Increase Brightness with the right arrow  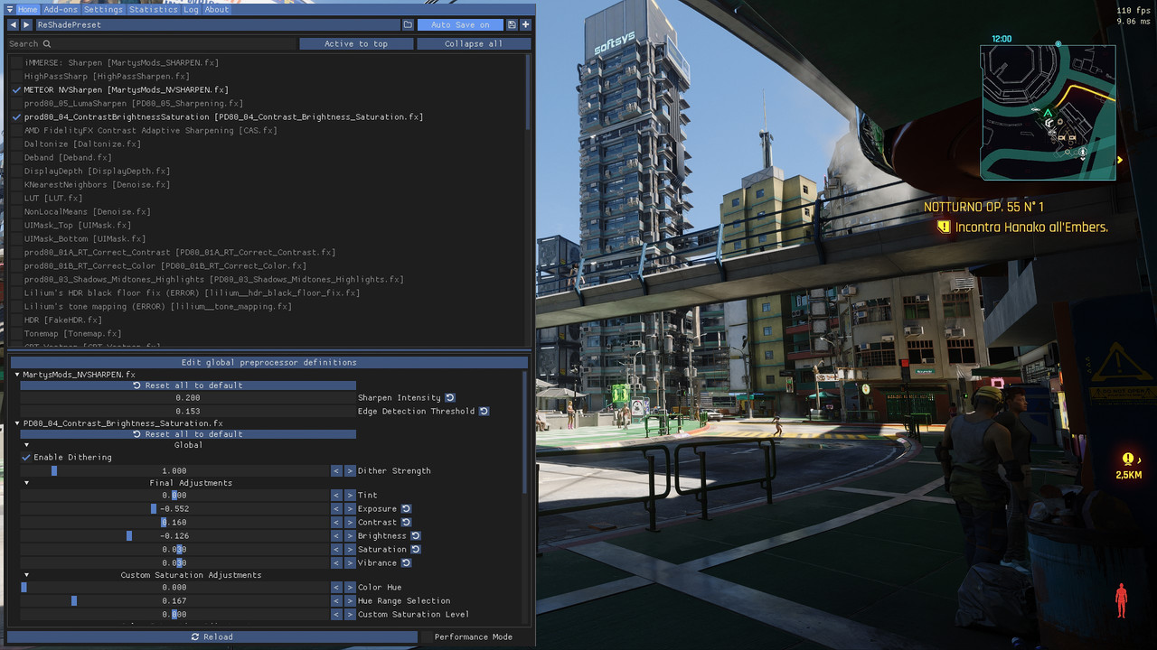[x=350, y=536]
